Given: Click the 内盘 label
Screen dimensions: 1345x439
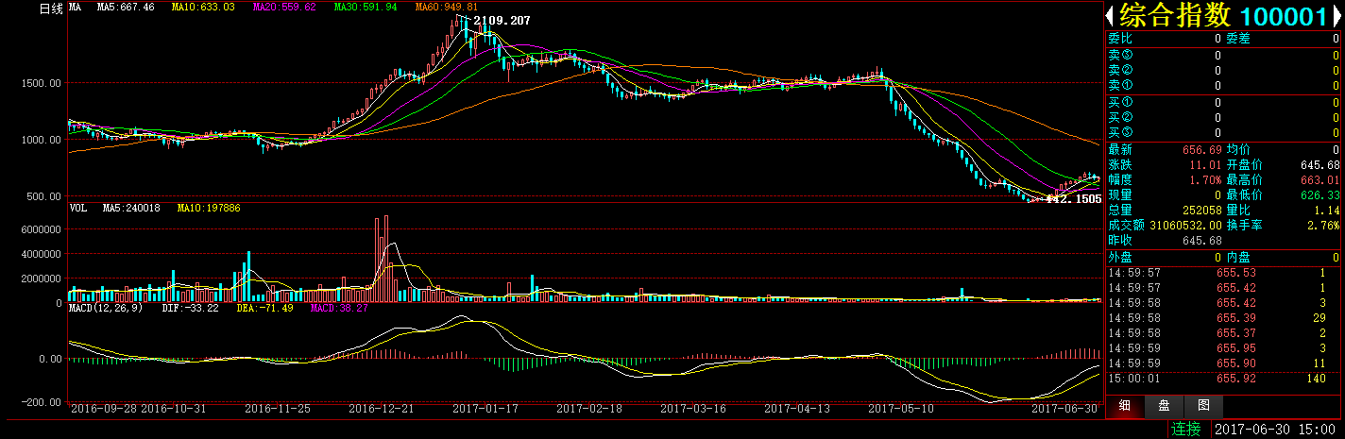Looking at the screenshot, I should click(x=1238, y=257).
